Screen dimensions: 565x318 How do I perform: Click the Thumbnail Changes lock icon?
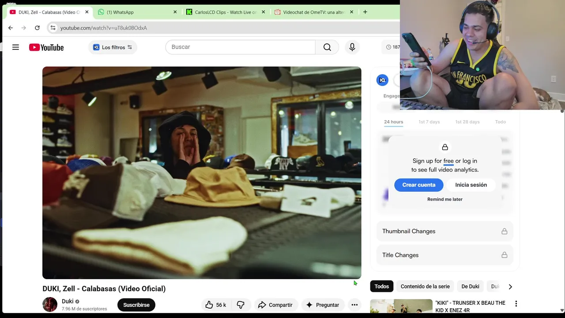[504, 231]
